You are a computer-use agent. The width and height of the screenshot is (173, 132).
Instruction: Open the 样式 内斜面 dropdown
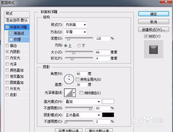75,25
